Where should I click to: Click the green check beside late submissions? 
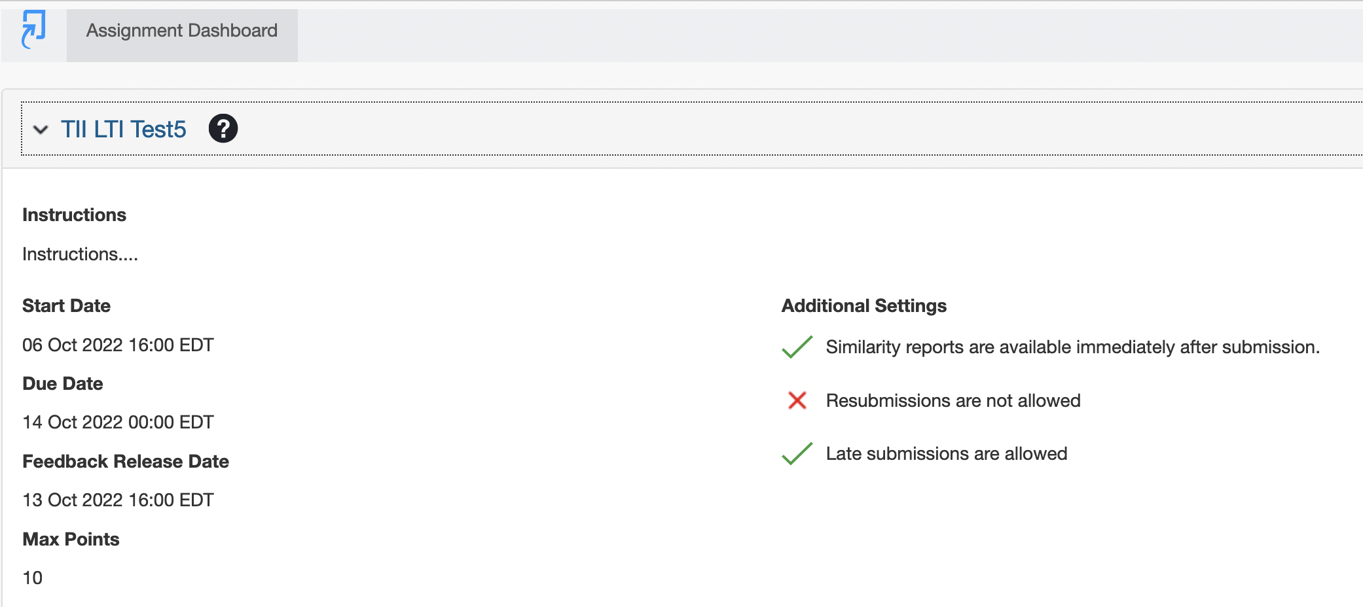pyautogui.click(x=797, y=453)
